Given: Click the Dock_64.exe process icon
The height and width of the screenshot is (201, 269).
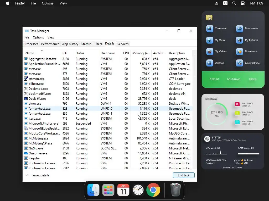Looking at the screenshot, I should point(26,98).
